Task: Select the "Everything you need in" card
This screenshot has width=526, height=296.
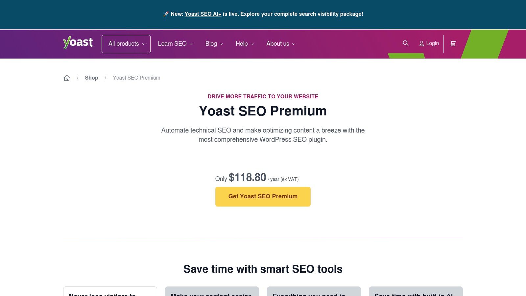Action: click(314, 292)
